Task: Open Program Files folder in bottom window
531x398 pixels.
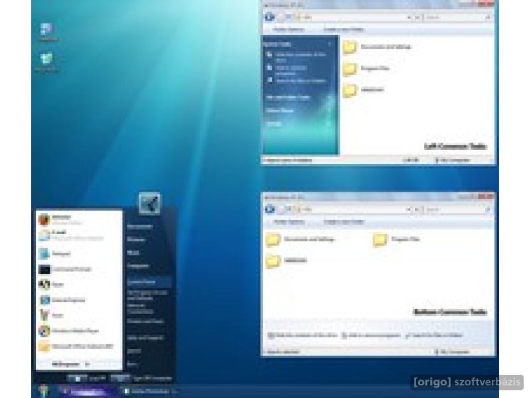Action: pyautogui.click(x=396, y=239)
